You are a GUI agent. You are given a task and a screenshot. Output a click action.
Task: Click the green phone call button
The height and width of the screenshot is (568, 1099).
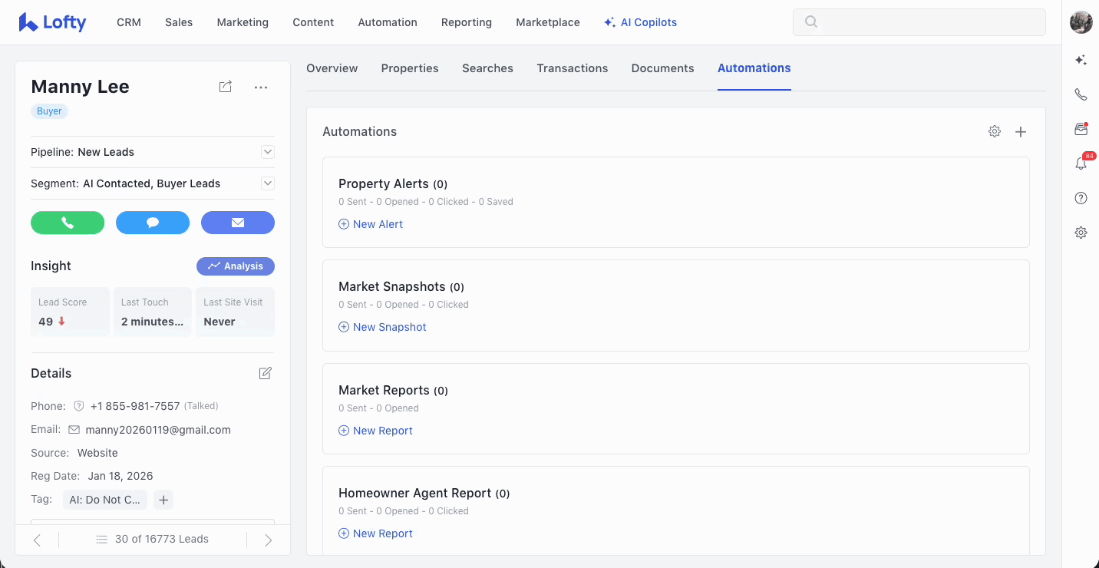tap(68, 223)
